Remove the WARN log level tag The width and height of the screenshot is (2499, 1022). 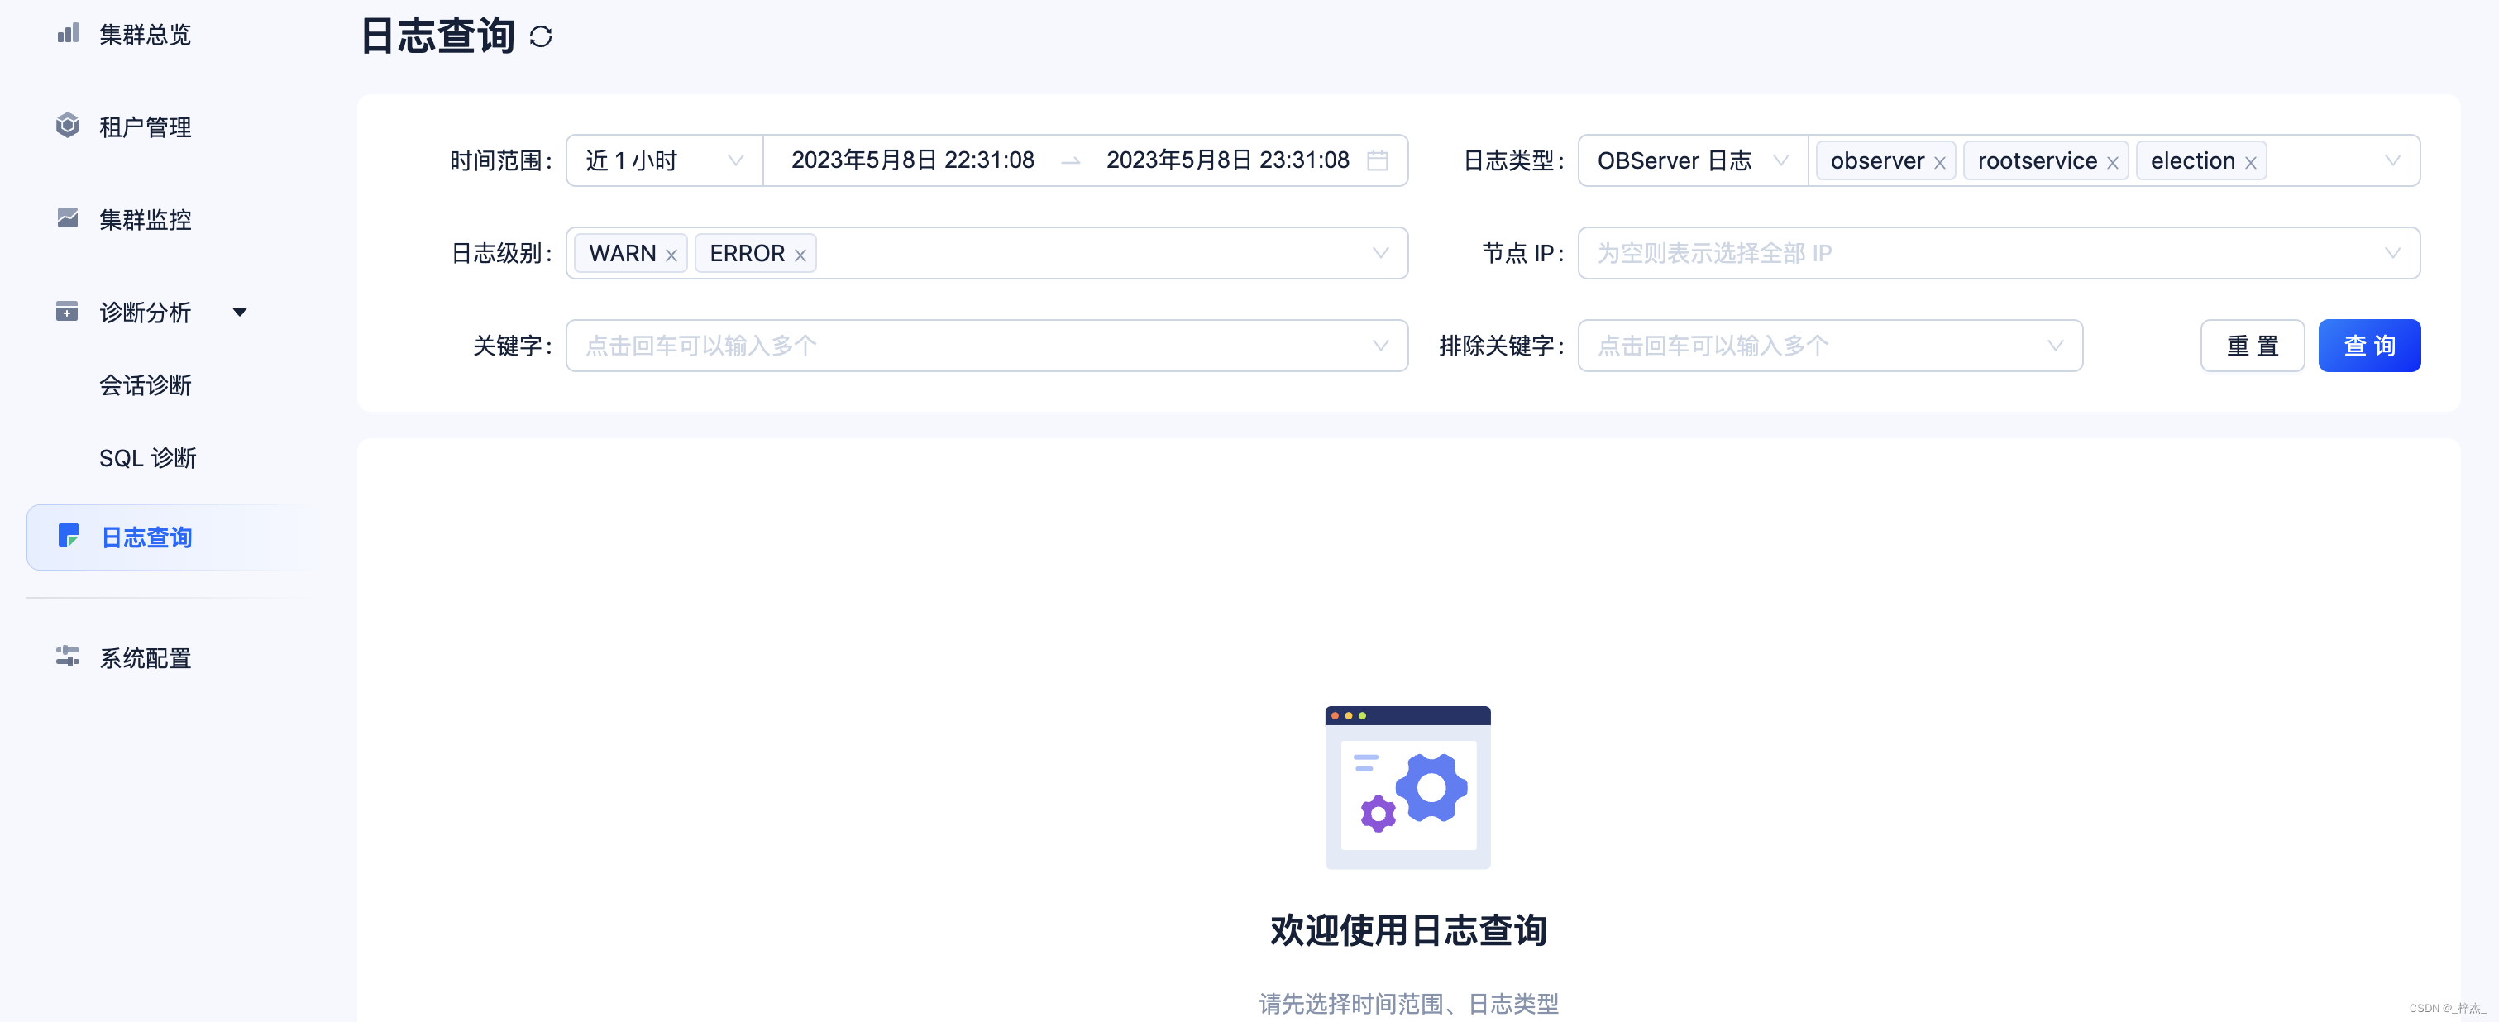click(671, 255)
